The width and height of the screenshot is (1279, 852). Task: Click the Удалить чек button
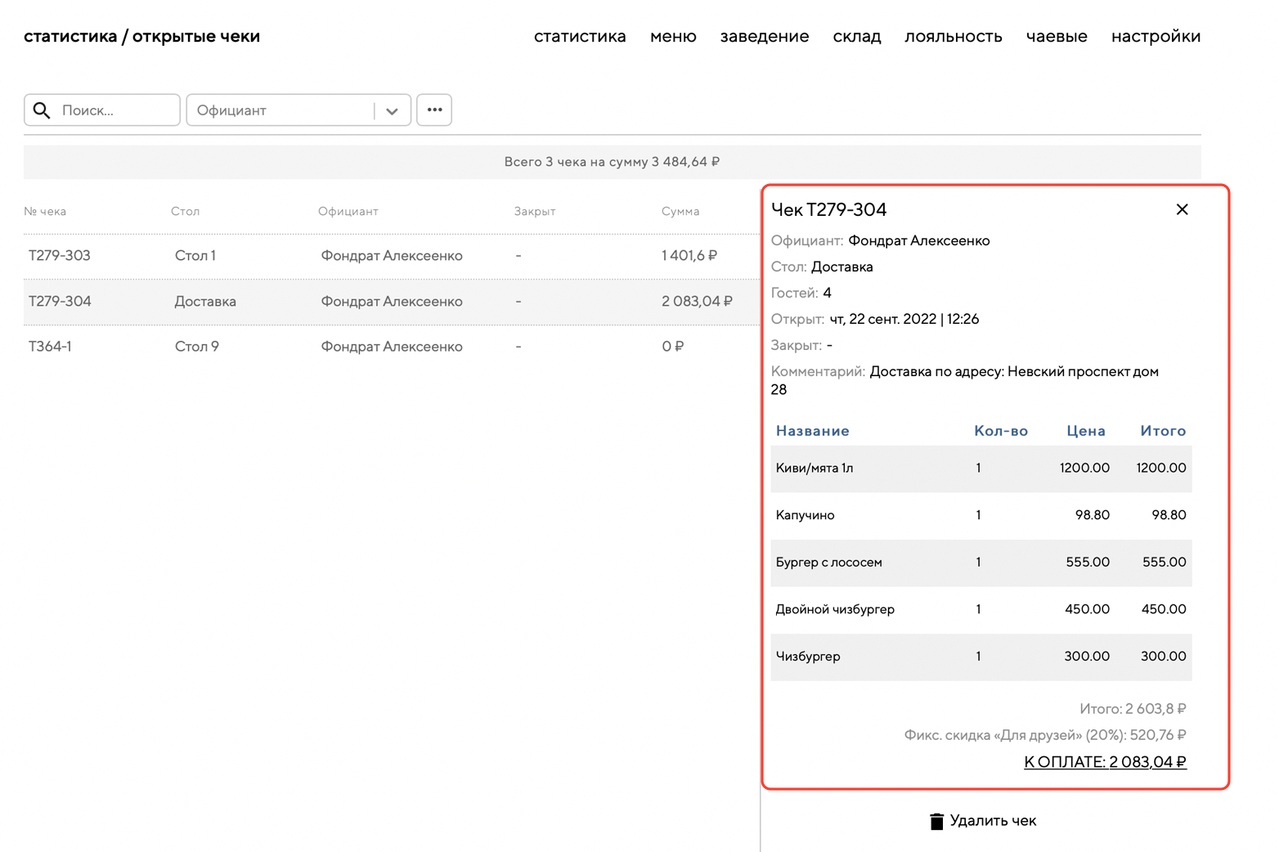tap(992, 821)
